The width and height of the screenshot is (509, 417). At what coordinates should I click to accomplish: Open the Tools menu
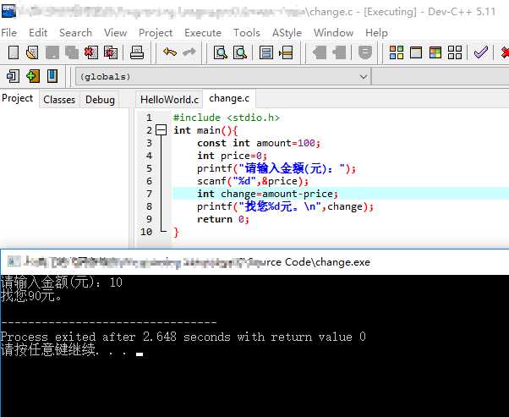coord(247,33)
